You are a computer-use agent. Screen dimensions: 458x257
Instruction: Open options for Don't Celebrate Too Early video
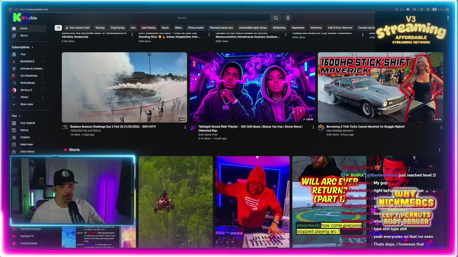(x=209, y=35)
